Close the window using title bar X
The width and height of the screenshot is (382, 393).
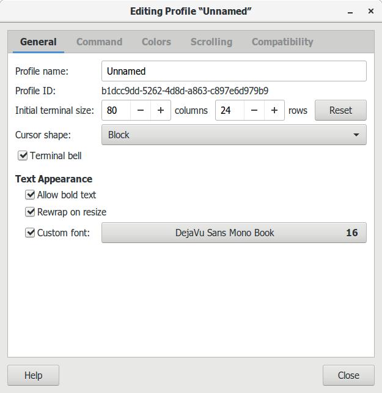click(x=370, y=11)
